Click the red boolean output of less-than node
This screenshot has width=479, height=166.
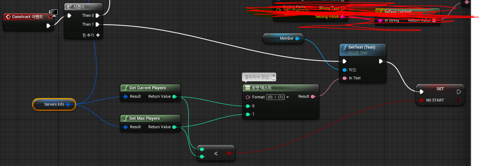pyautogui.click(x=229, y=153)
